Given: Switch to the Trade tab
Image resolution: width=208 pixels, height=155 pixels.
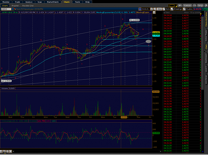Looking at the screenshot, I should tap(17, 2).
